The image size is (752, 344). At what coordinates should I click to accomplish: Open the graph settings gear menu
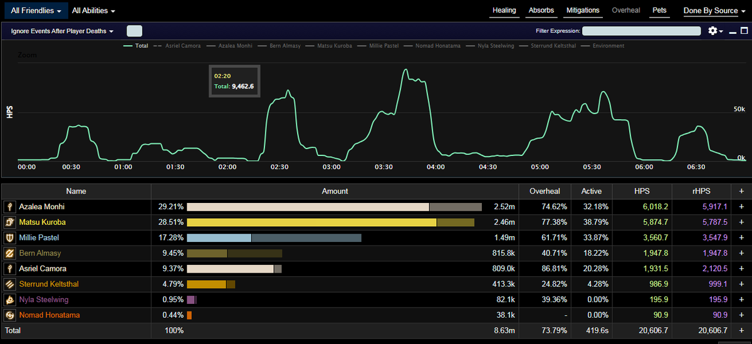tap(715, 31)
